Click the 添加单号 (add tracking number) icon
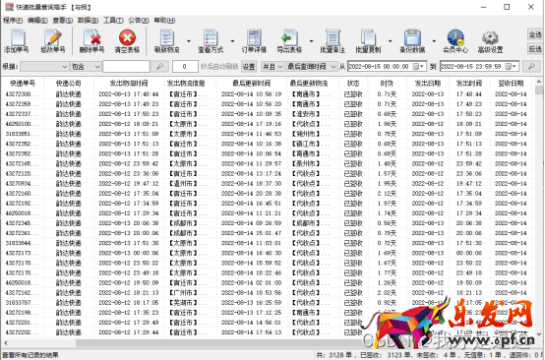This screenshot has height=360, width=545. (17, 37)
